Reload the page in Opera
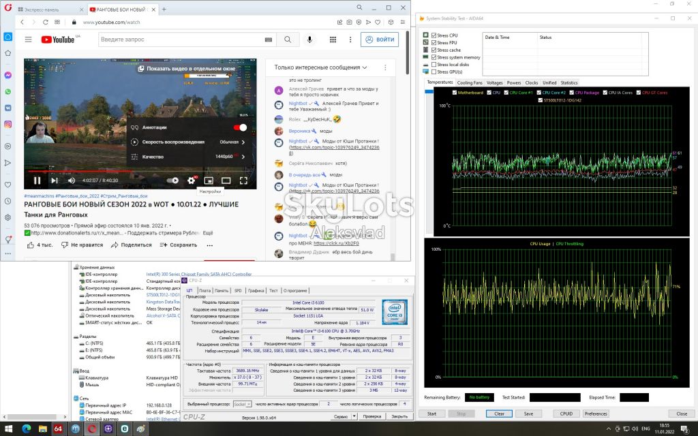 click(x=46, y=22)
